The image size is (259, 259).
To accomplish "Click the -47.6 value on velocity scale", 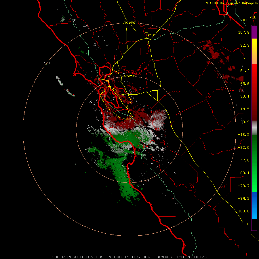I will 244,160.
